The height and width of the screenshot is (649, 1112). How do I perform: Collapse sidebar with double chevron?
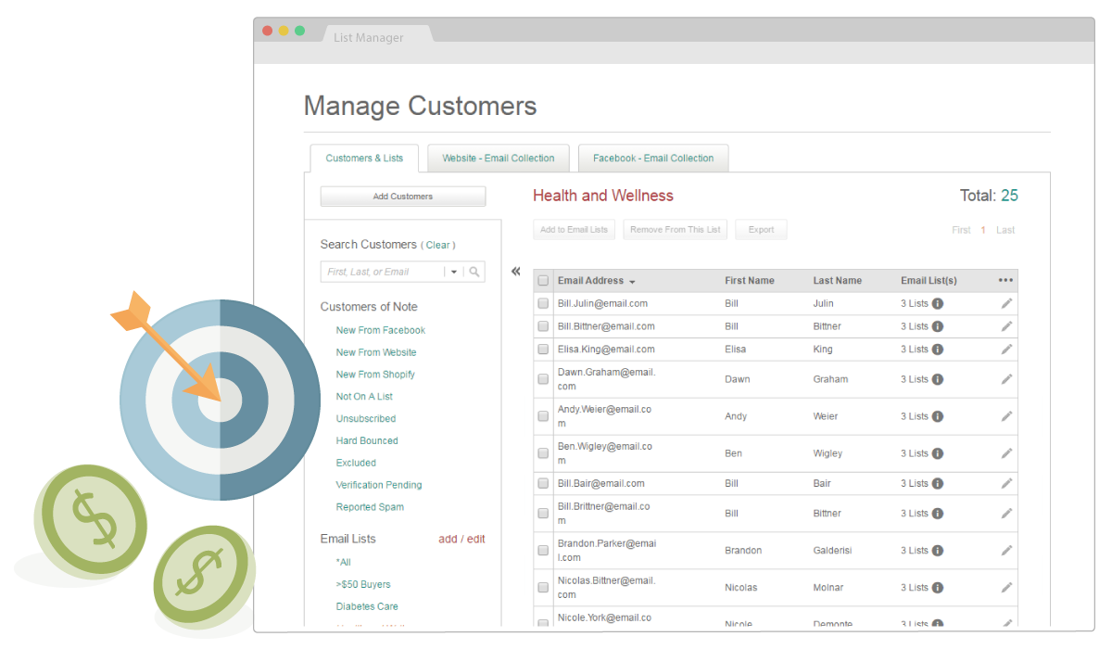[x=516, y=272]
